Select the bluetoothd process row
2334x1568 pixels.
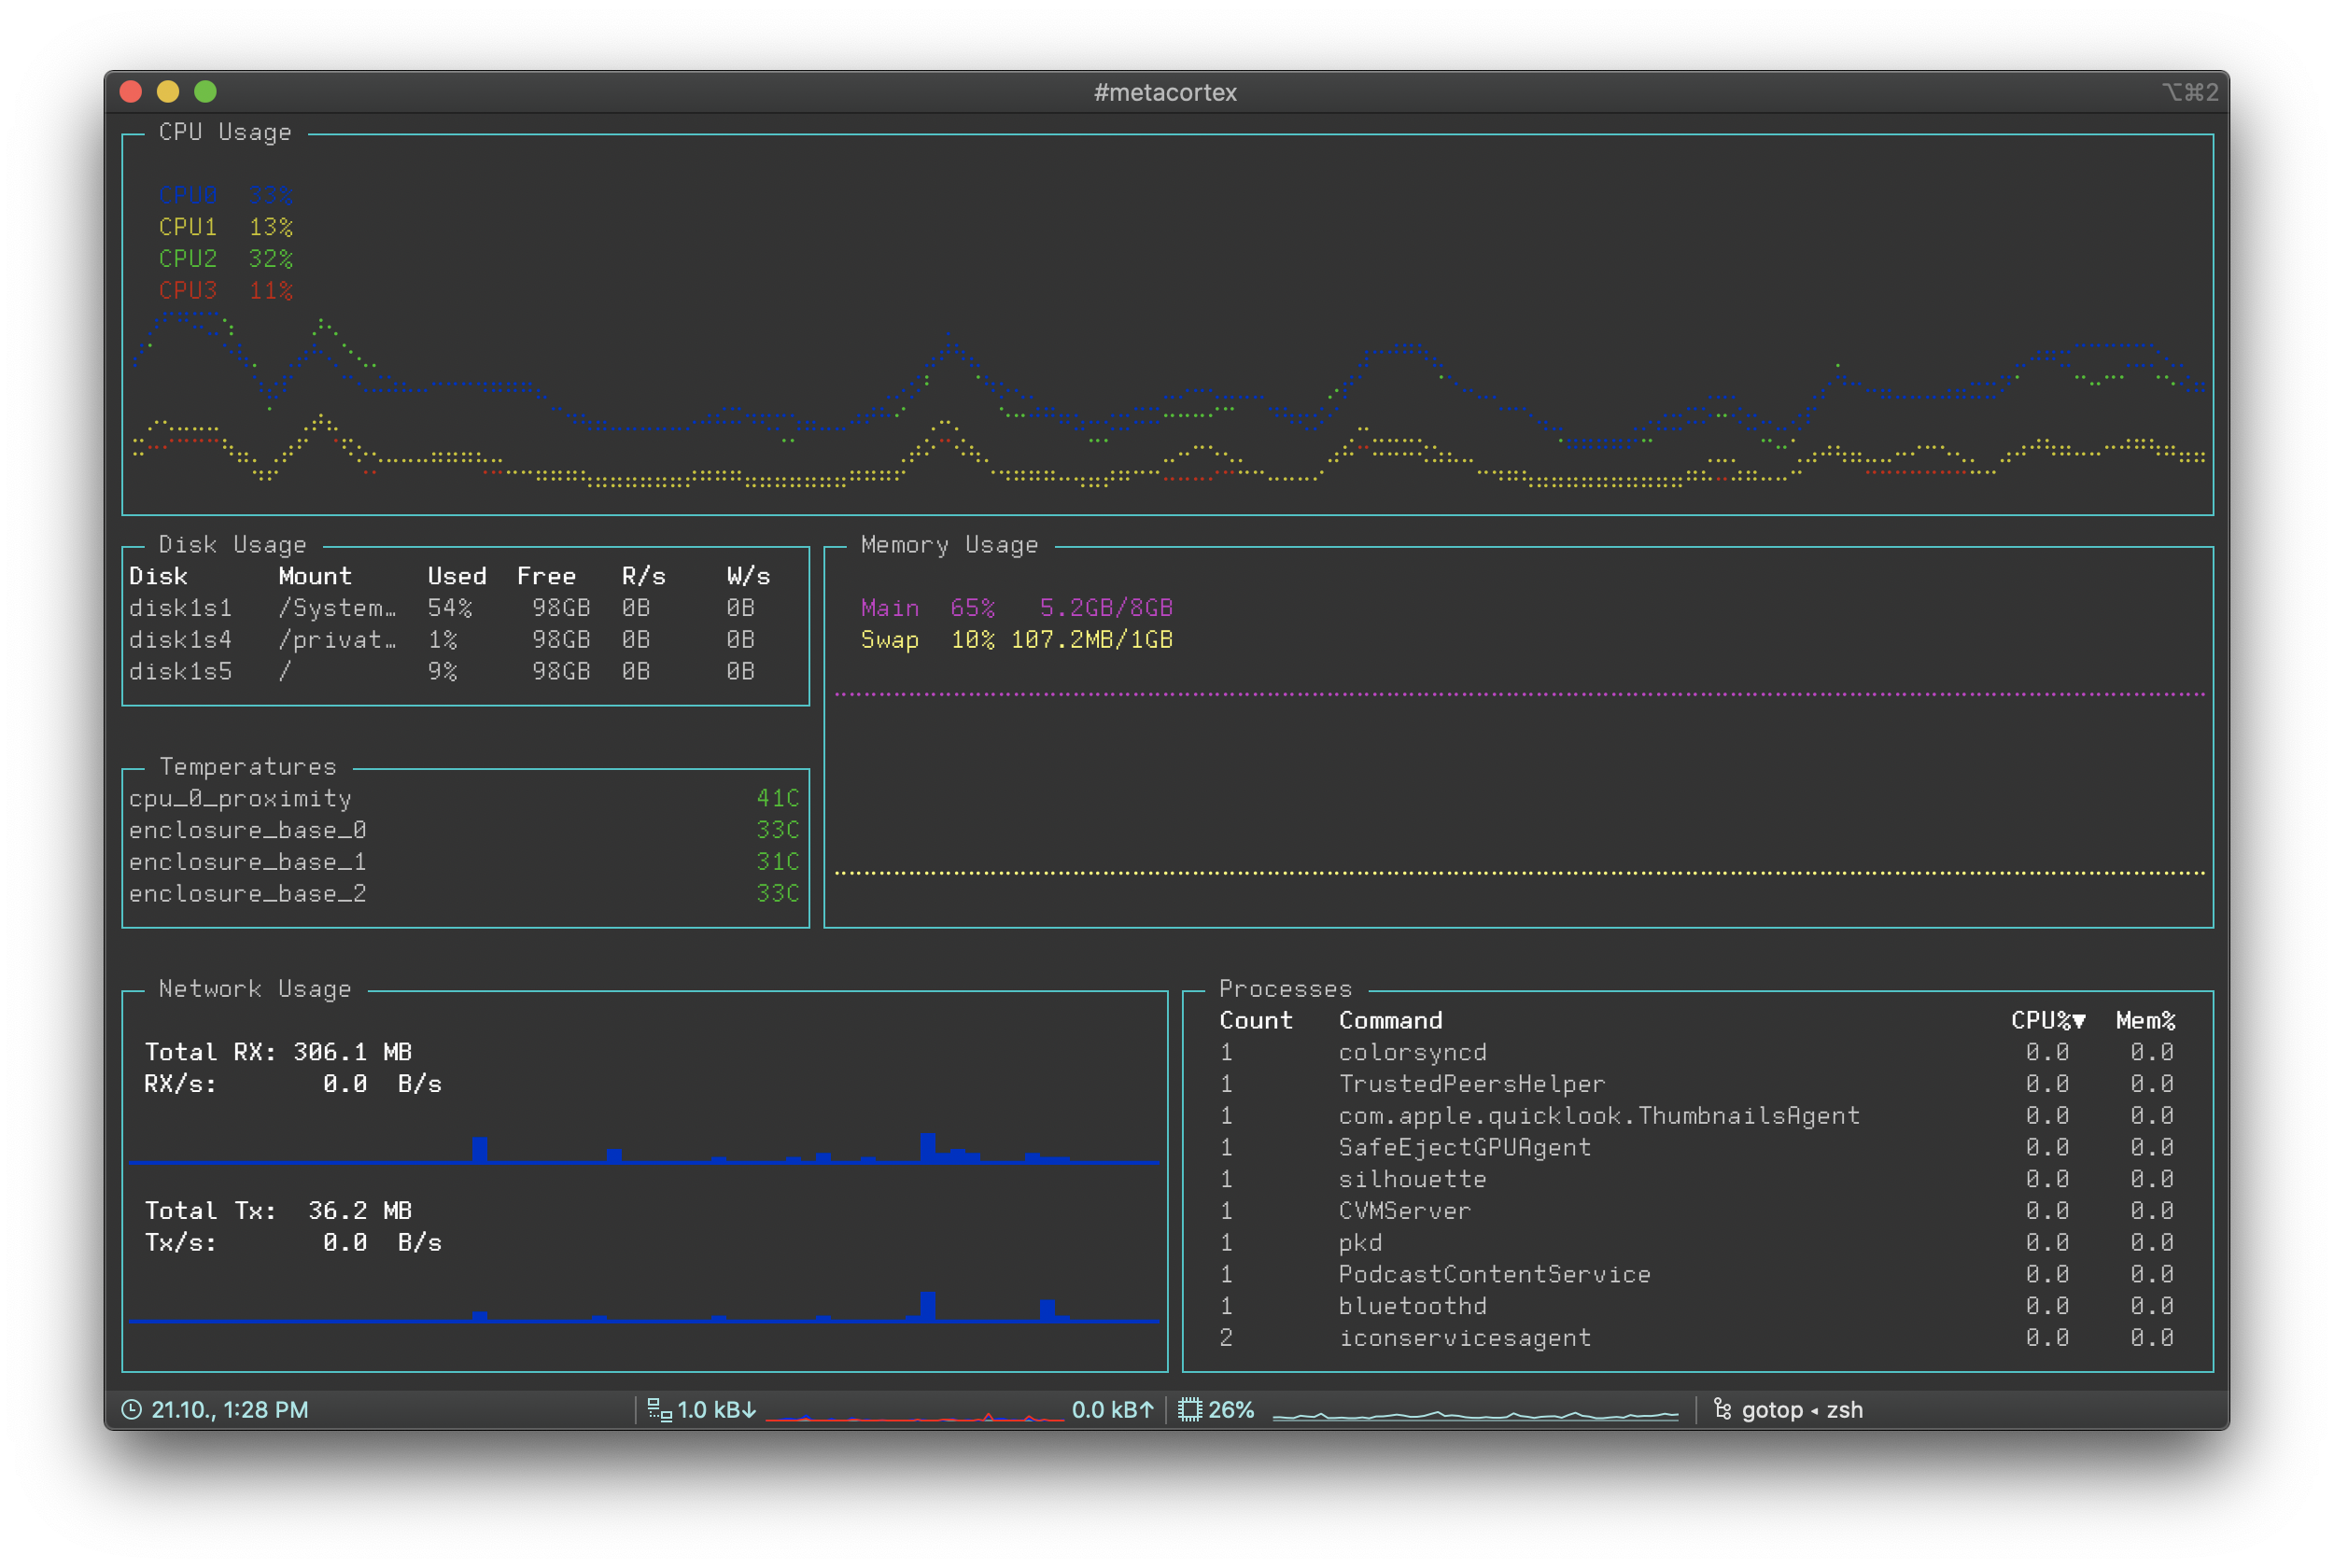pyautogui.click(x=1697, y=1307)
